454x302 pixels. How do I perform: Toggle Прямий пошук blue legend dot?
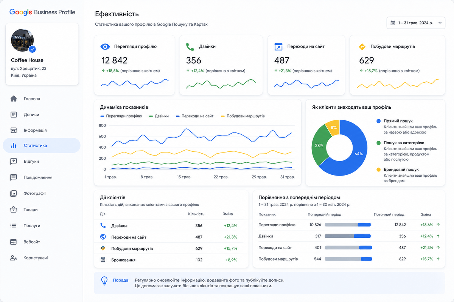[378, 121]
